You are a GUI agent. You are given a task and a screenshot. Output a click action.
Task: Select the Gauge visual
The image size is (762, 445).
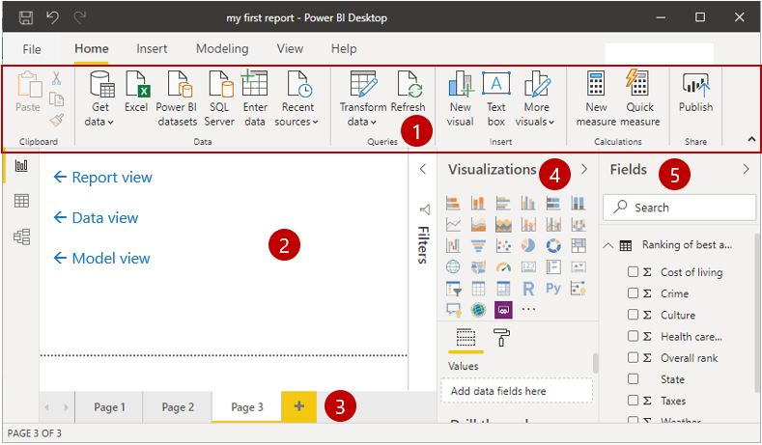tap(503, 267)
